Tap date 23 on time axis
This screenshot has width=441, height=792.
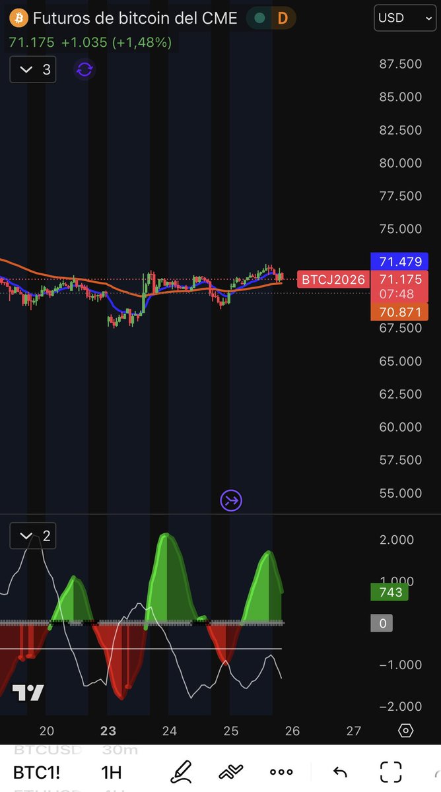[x=108, y=731]
